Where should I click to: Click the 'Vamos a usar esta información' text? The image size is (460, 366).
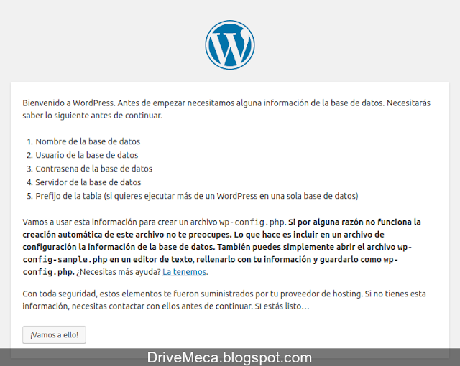[x=80, y=222]
